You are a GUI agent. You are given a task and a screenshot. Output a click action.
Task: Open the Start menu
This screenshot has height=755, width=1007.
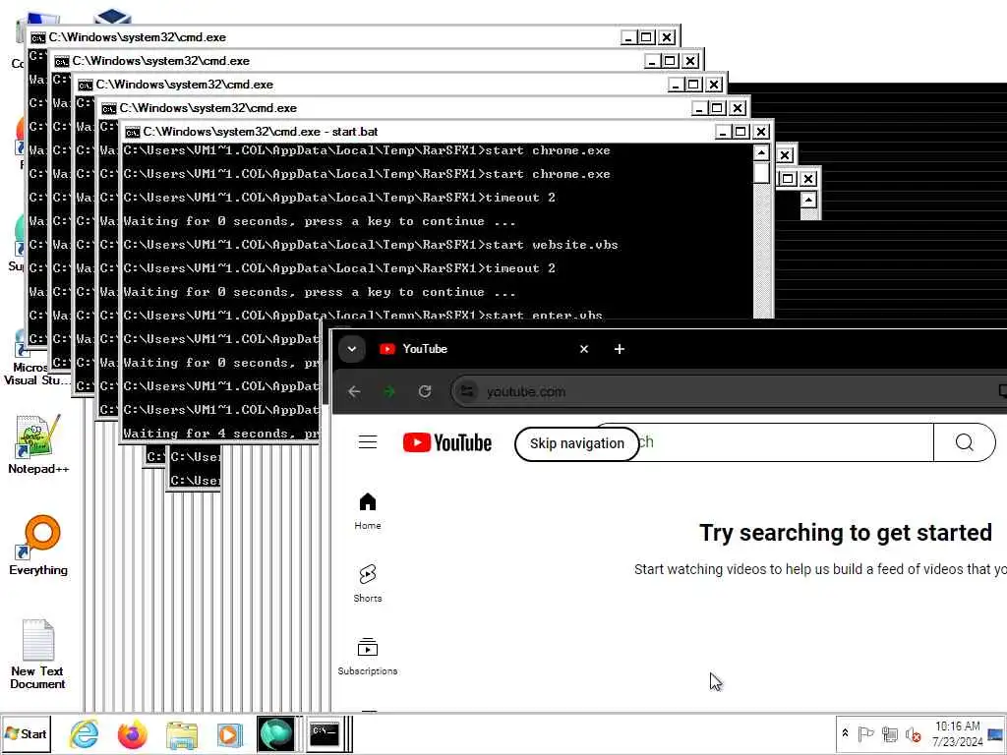point(26,733)
